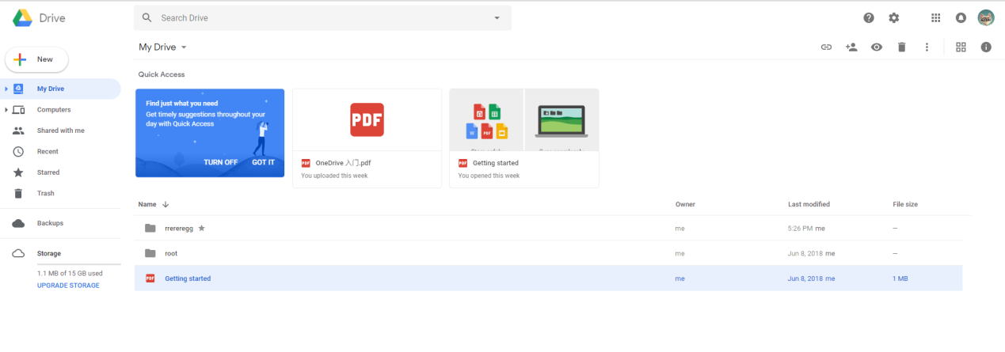Click the New button
The image size is (1005, 352).
coord(36,59)
